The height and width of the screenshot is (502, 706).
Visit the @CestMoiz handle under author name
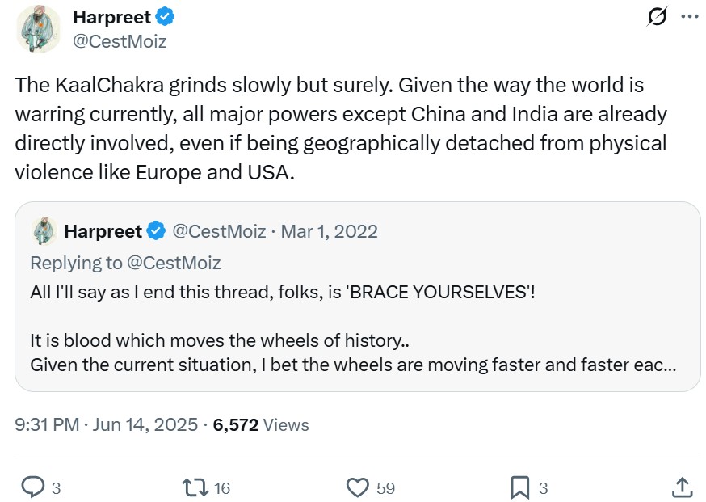[x=120, y=42]
